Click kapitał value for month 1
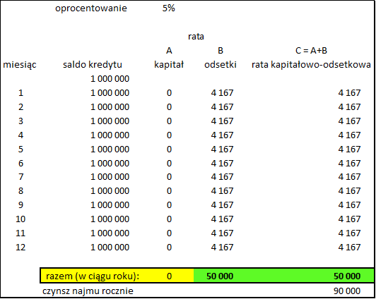Viewport: 376px width, 299px height. [170, 93]
